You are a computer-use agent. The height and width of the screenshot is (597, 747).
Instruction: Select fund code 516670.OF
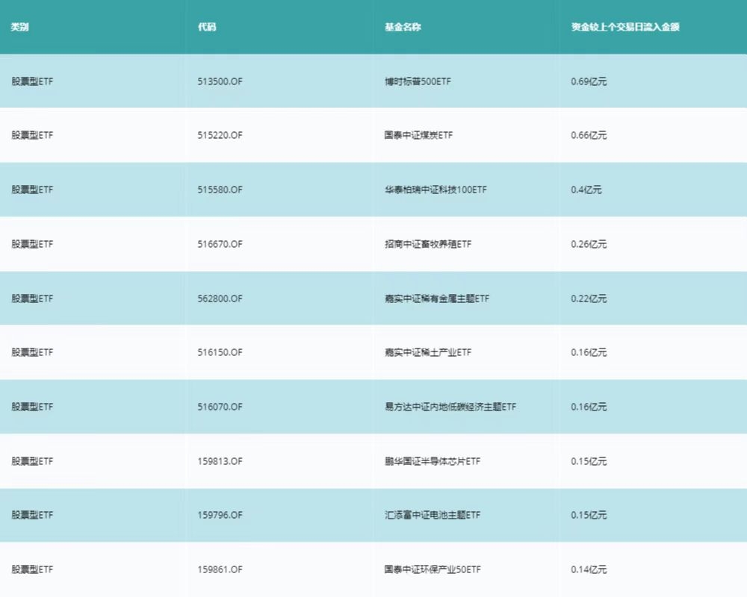coord(220,244)
